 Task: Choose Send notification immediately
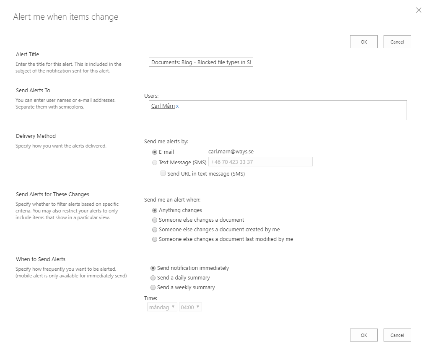pyautogui.click(x=153, y=268)
